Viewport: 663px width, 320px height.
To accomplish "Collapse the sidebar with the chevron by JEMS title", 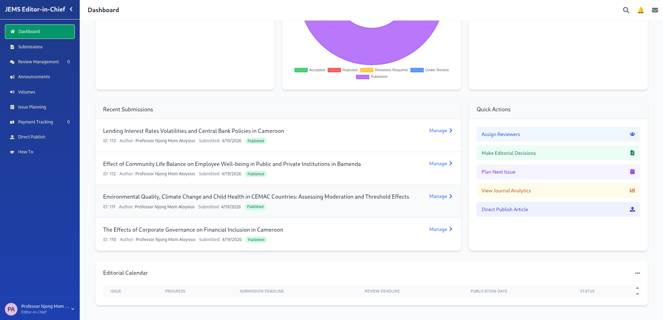I will point(71,9).
